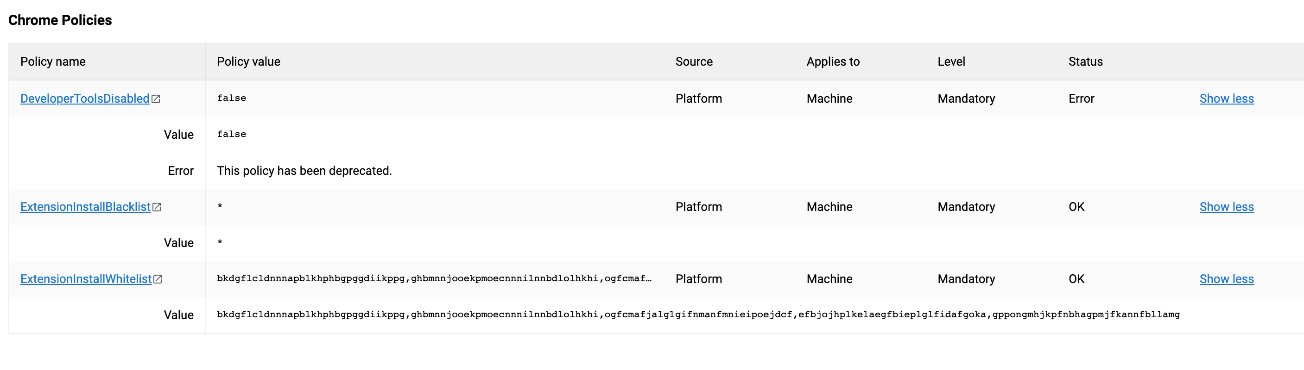Collapse DeveloperToolsDisabled row with Show less
Screen dimensions: 1304x370
[1227, 99]
